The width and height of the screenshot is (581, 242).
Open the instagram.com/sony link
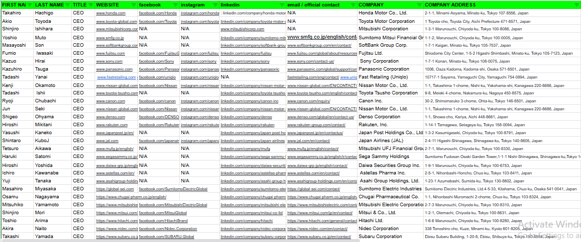click(199, 62)
